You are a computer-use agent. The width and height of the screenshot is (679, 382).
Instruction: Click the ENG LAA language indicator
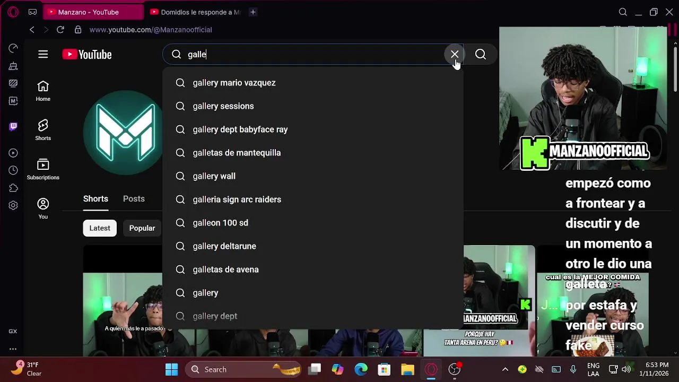pyautogui.click(x=594, y=369)
